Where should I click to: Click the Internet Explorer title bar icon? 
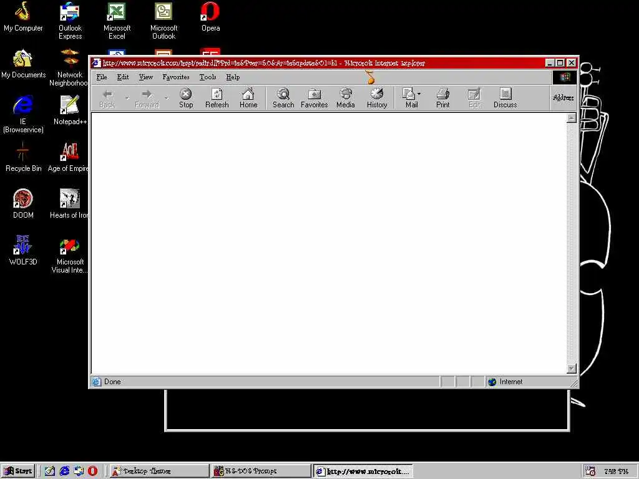tap(96, 63)
